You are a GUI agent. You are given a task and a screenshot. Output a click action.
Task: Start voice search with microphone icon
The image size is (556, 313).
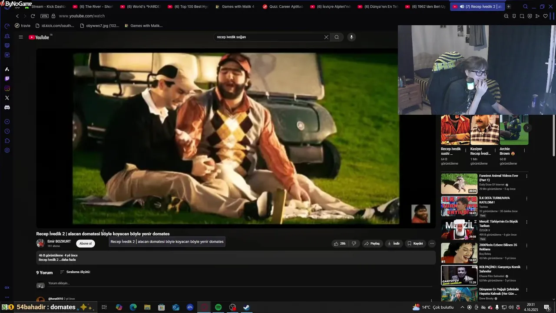[x=351, y=37]
